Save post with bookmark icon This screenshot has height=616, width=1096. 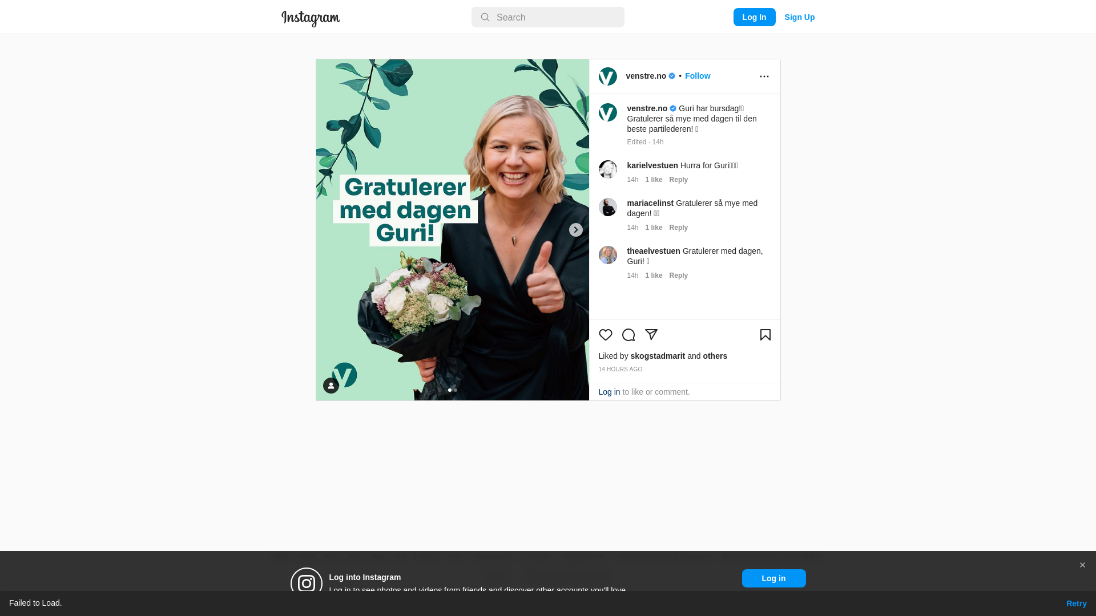click(765, 335)
